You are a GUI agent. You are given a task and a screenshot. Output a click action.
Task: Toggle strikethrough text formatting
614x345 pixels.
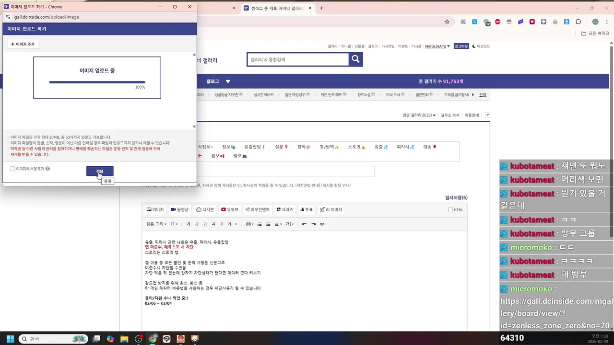213,224
